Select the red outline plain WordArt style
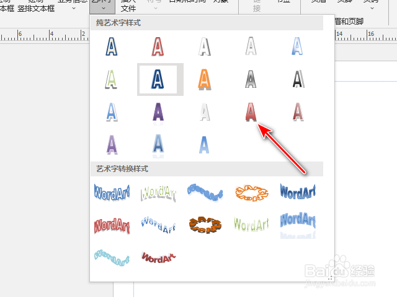The width and height of the screenshot is (397, 297). pos(158,46)
